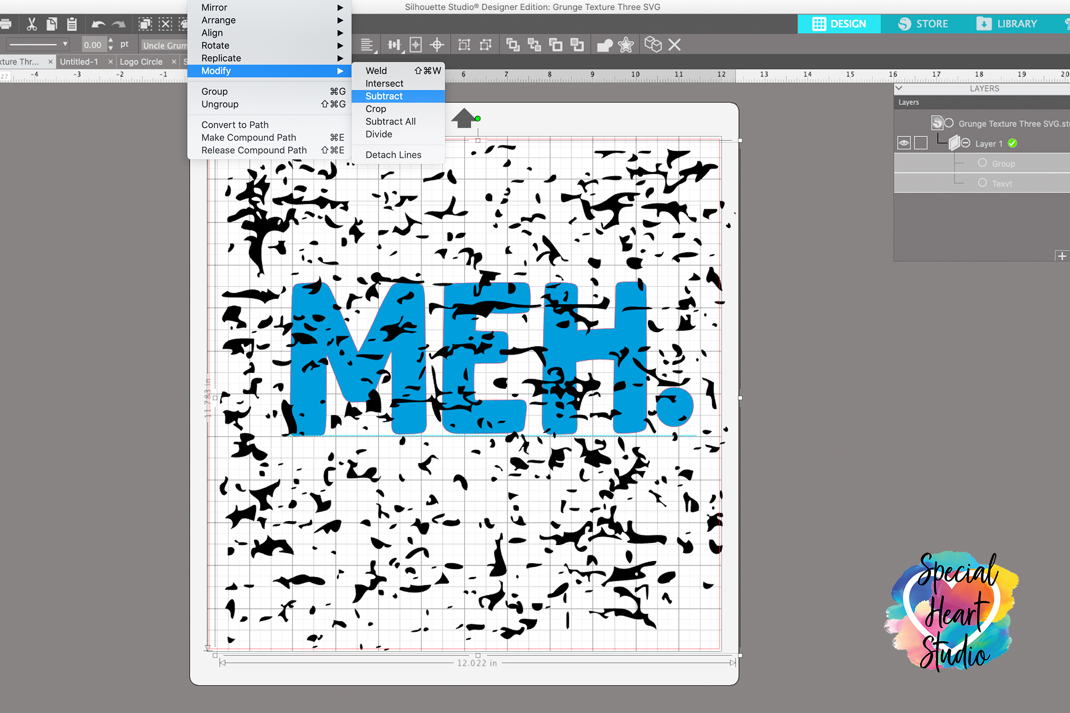The height and width of the screenshot is (713, 1070).
Task: Expand the Rotate submenu
Action: pos(269,45)
